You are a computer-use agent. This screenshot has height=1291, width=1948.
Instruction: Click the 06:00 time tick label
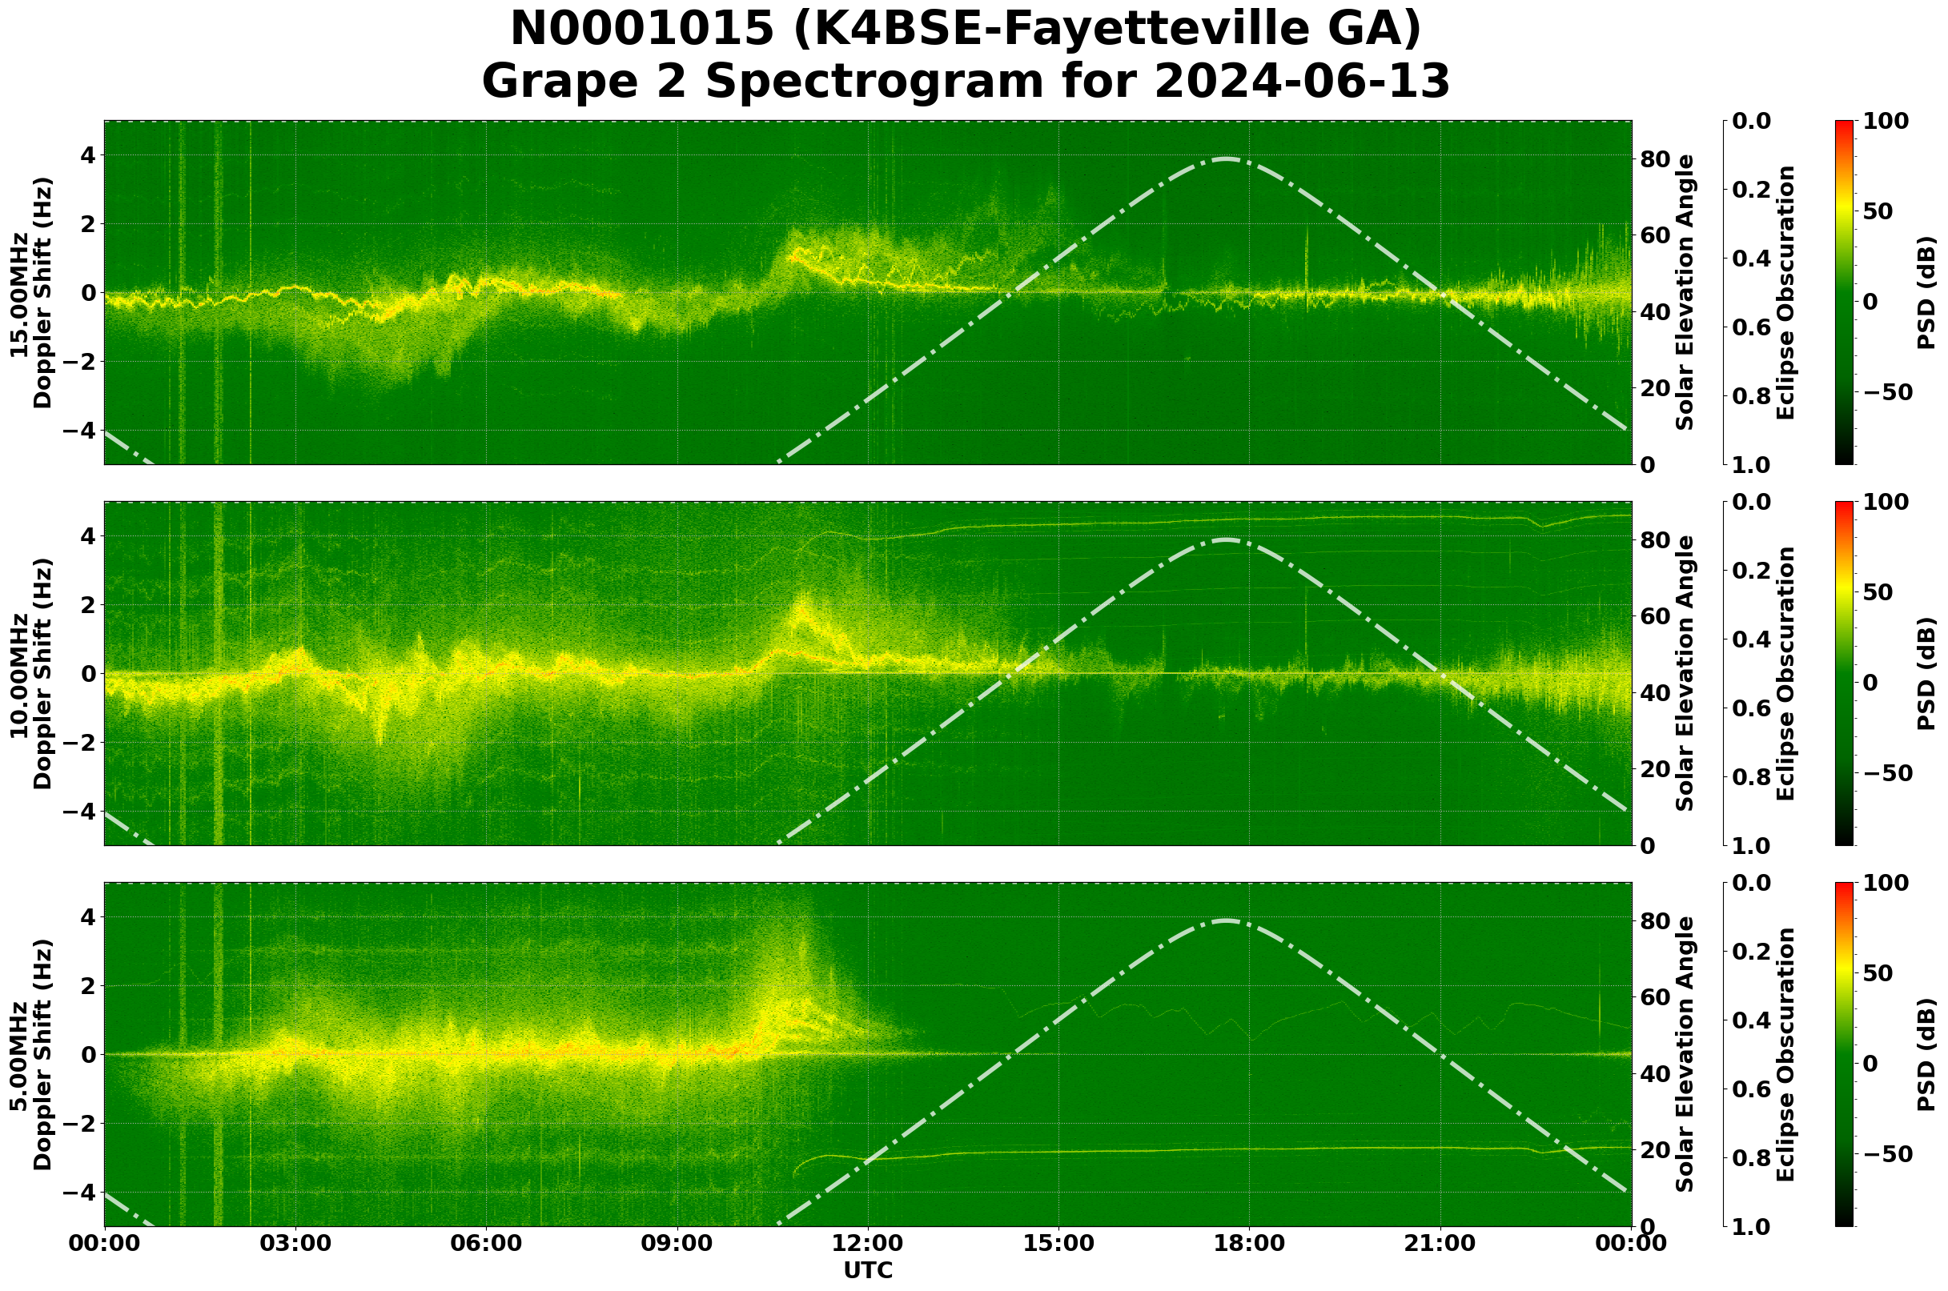pos(486,1243)
